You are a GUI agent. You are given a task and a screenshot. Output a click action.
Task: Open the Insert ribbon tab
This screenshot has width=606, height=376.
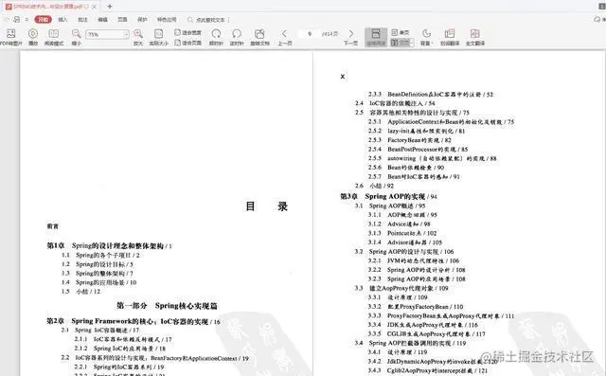[x=62, y=19]
